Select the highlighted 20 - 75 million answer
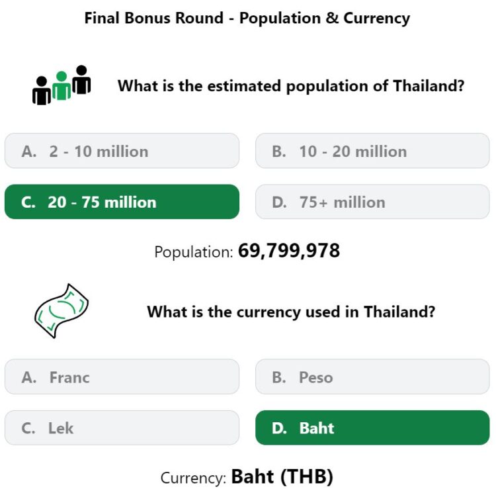496x493 pixels. (x=122, y=202)
